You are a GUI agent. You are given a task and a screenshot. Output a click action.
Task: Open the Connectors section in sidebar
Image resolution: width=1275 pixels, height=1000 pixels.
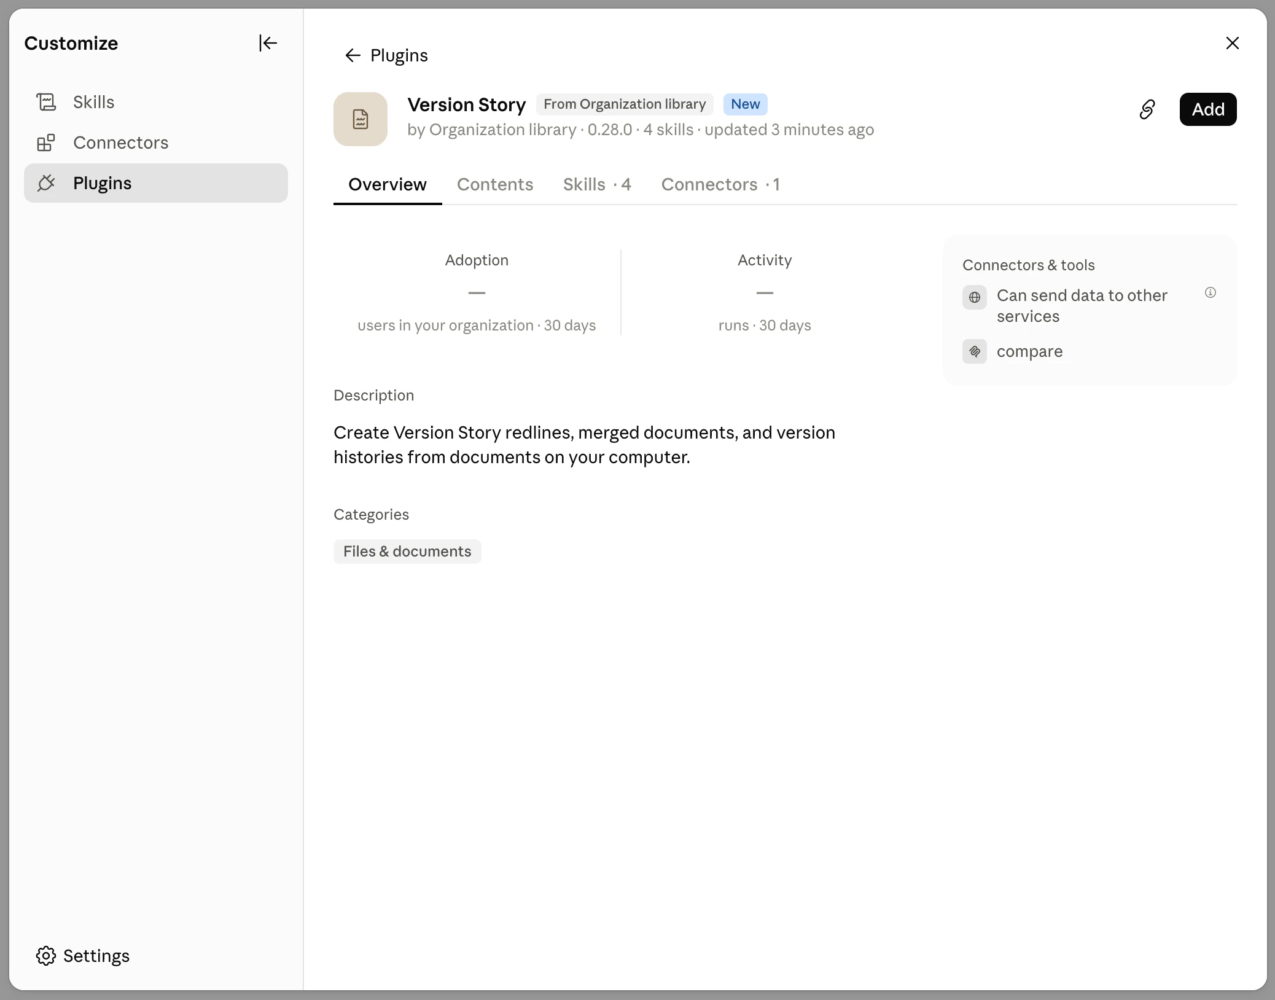click(156, 143)
